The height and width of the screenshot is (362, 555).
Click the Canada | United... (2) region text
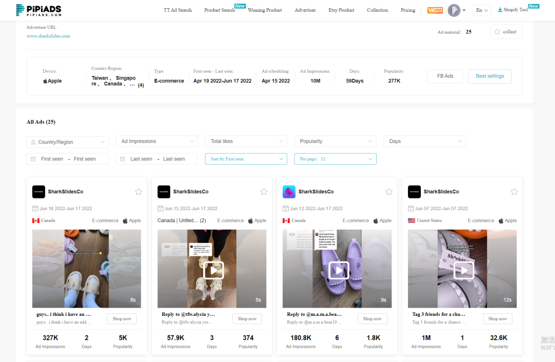181,220
